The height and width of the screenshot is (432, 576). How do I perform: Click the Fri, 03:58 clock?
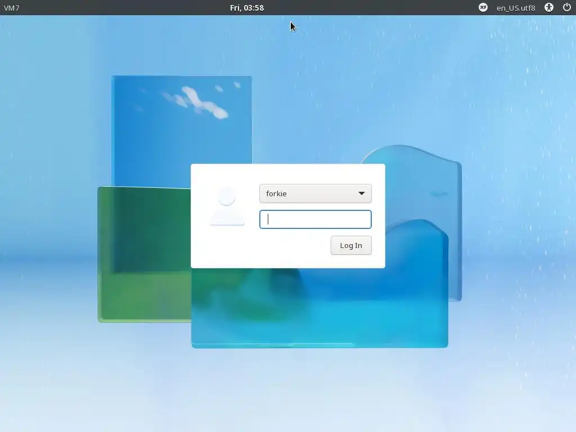pyautogui.click(x=247, y=8)
